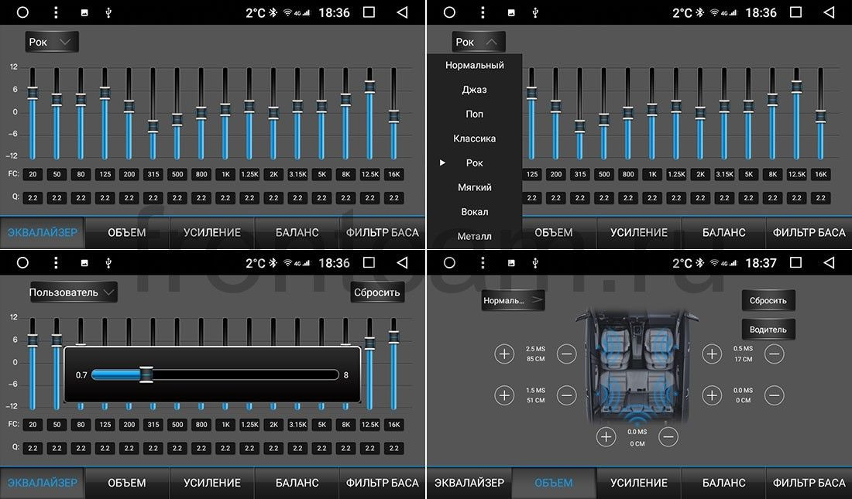Image resolution: width=852 pixels, height=499 pixels.
Task: Expand the Пользователь preset dropdown
Action: 73,292
